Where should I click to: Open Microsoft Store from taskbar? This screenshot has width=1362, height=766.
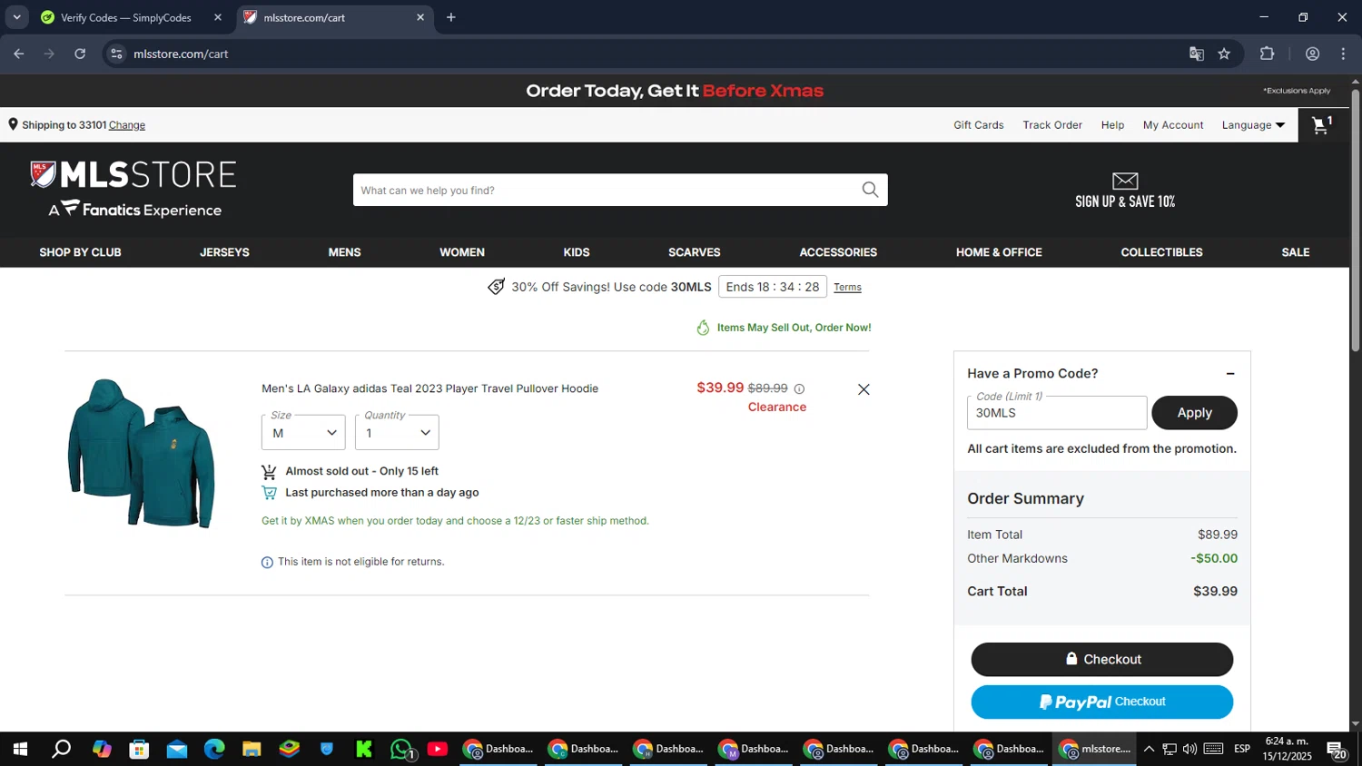coord(139,749)
